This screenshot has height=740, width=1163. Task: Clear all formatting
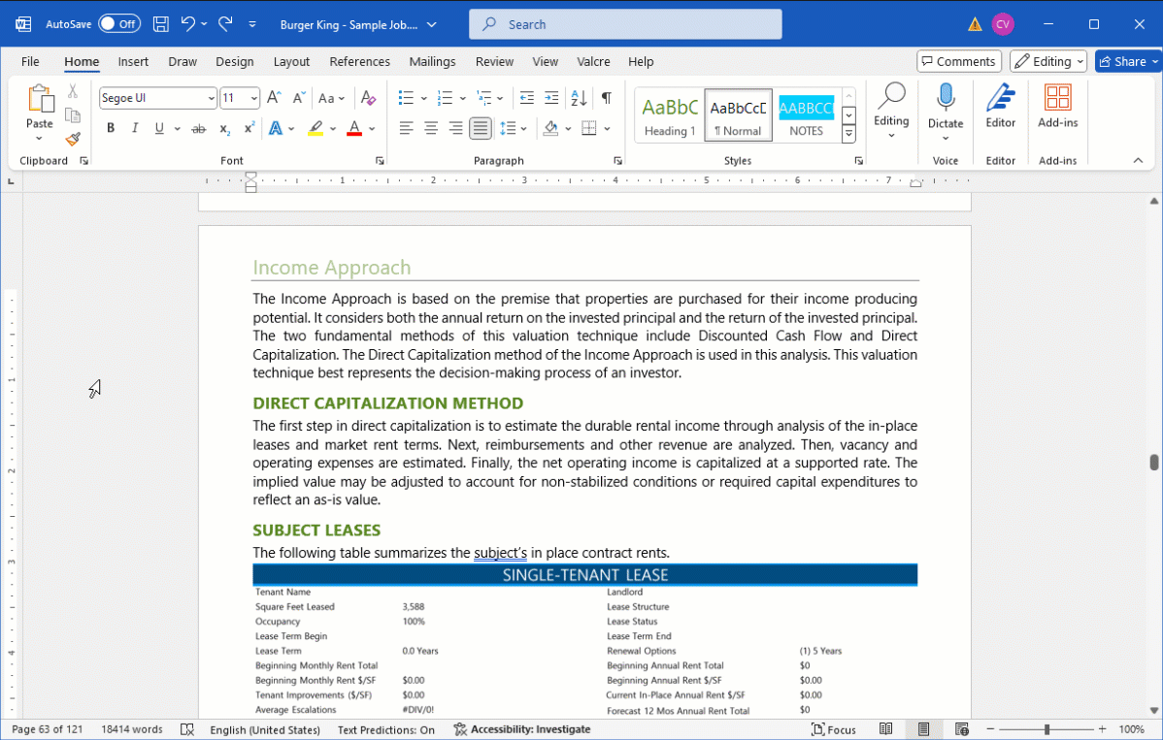[368, 98]
